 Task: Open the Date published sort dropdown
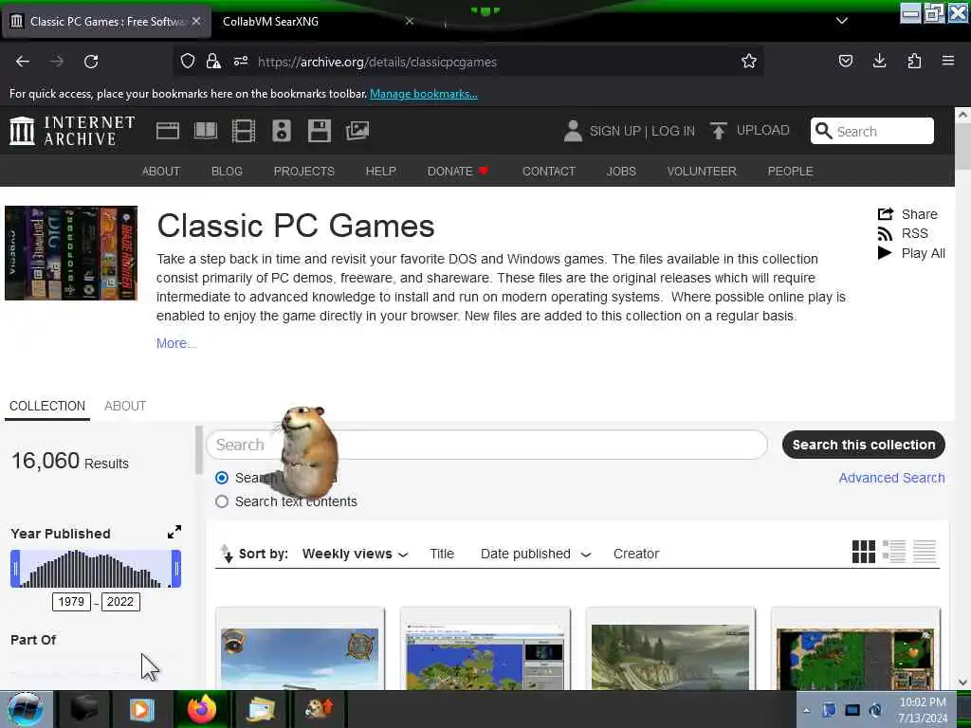536,554
